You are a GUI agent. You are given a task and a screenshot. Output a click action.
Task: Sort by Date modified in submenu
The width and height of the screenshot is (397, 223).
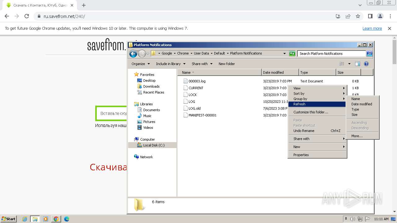(x=363, y=104)
